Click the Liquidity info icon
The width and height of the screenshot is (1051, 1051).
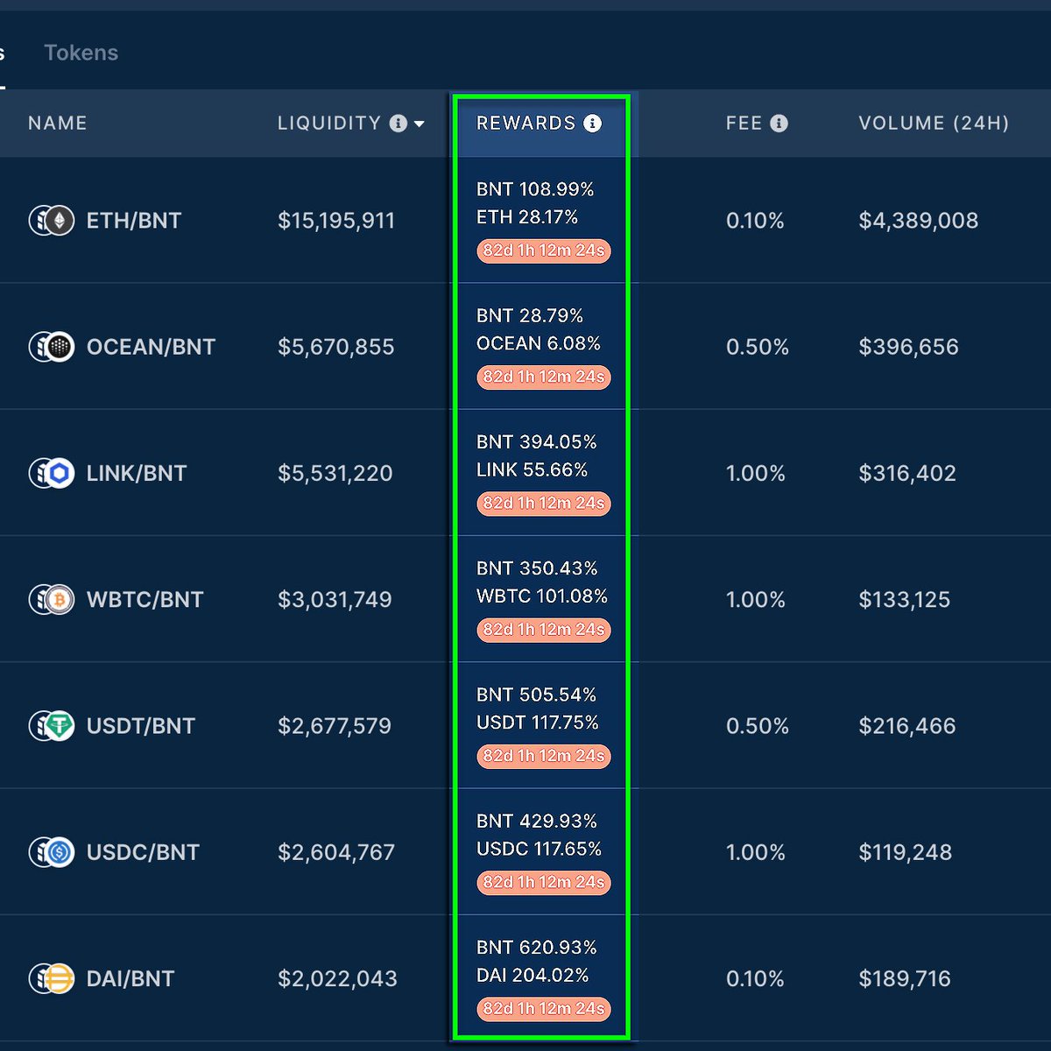[x=399, y=123]
